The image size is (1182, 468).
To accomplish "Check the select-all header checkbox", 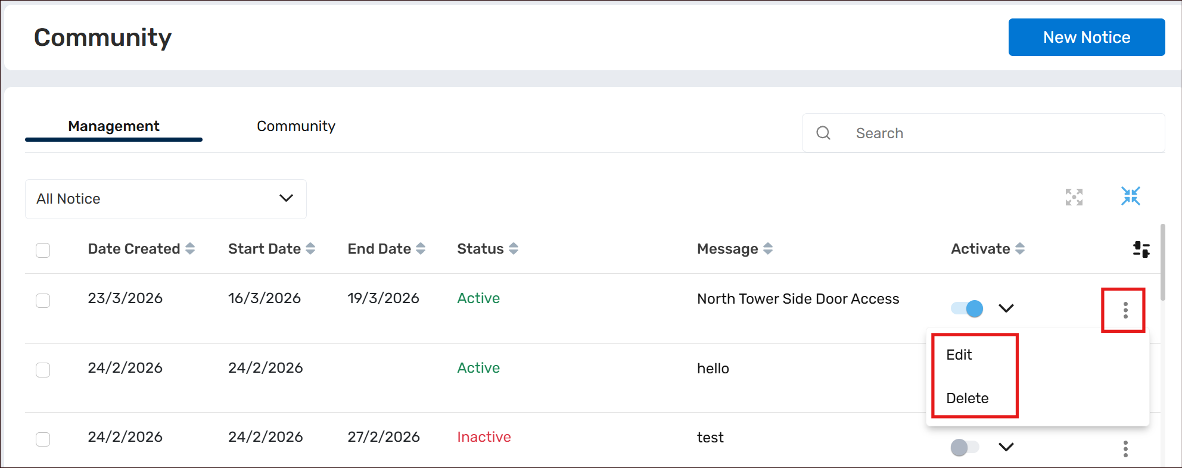I will (43, 250).
